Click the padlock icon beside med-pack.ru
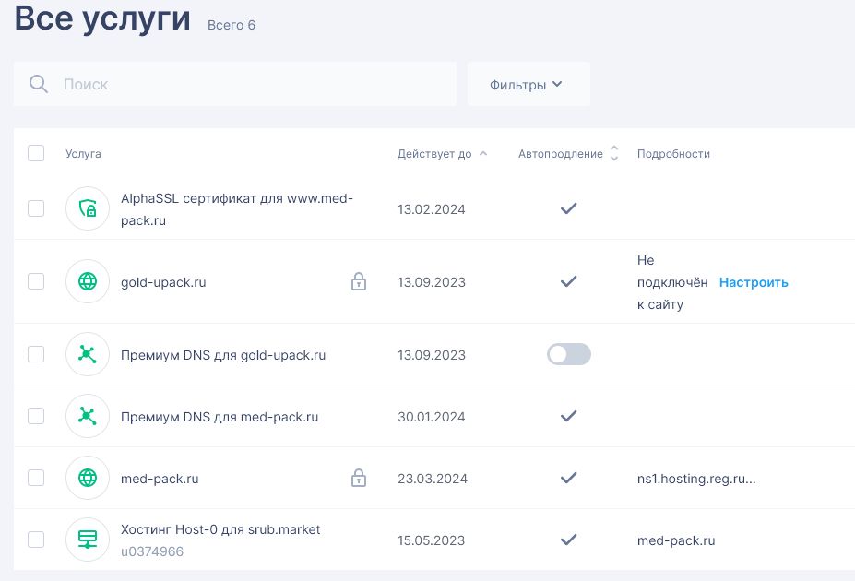 (359, 479)
